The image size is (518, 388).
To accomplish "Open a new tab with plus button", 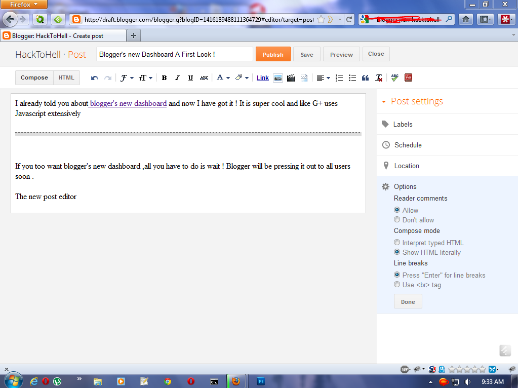I will [134, 35].
